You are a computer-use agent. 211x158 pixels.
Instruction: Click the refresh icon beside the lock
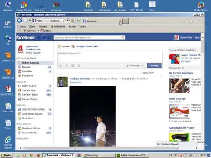click(78, 20)
